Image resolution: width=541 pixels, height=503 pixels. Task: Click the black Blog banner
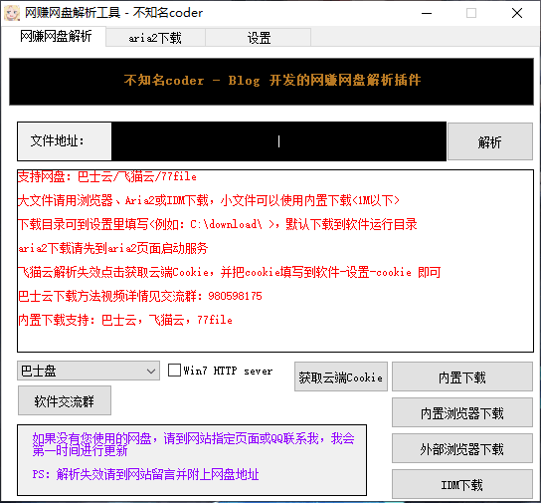click(x=271, y=82)
